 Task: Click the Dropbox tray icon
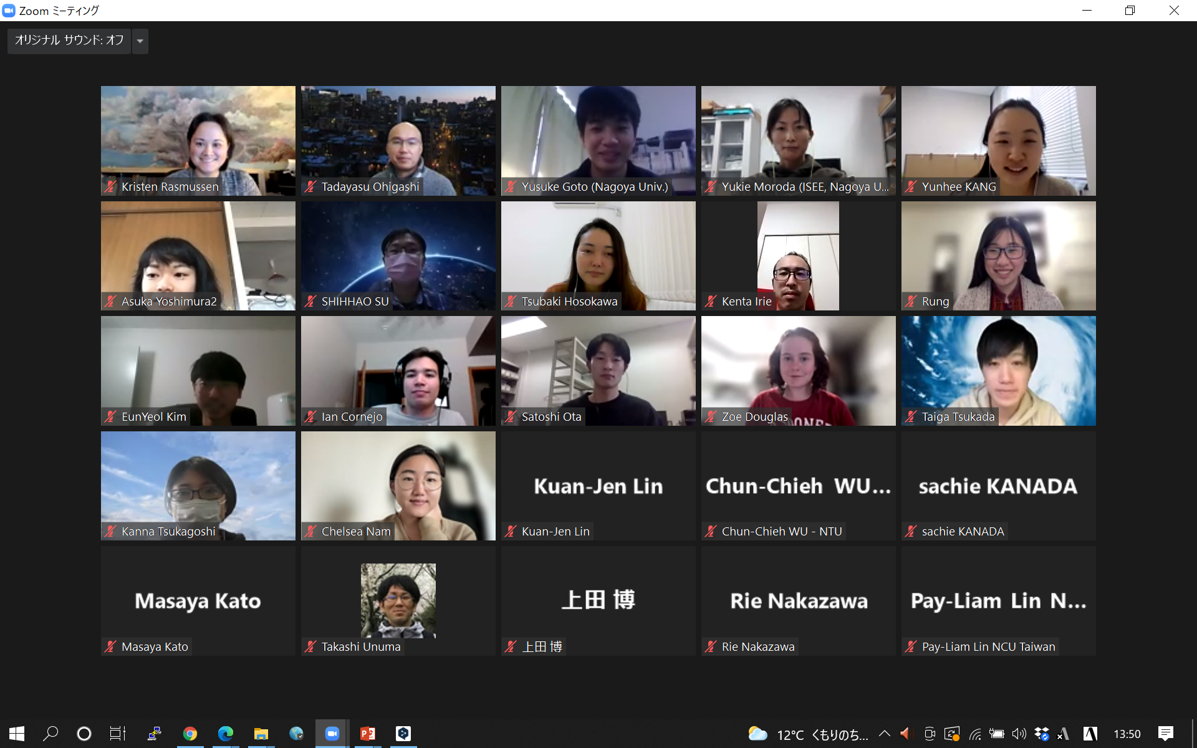pos(1041,734)
